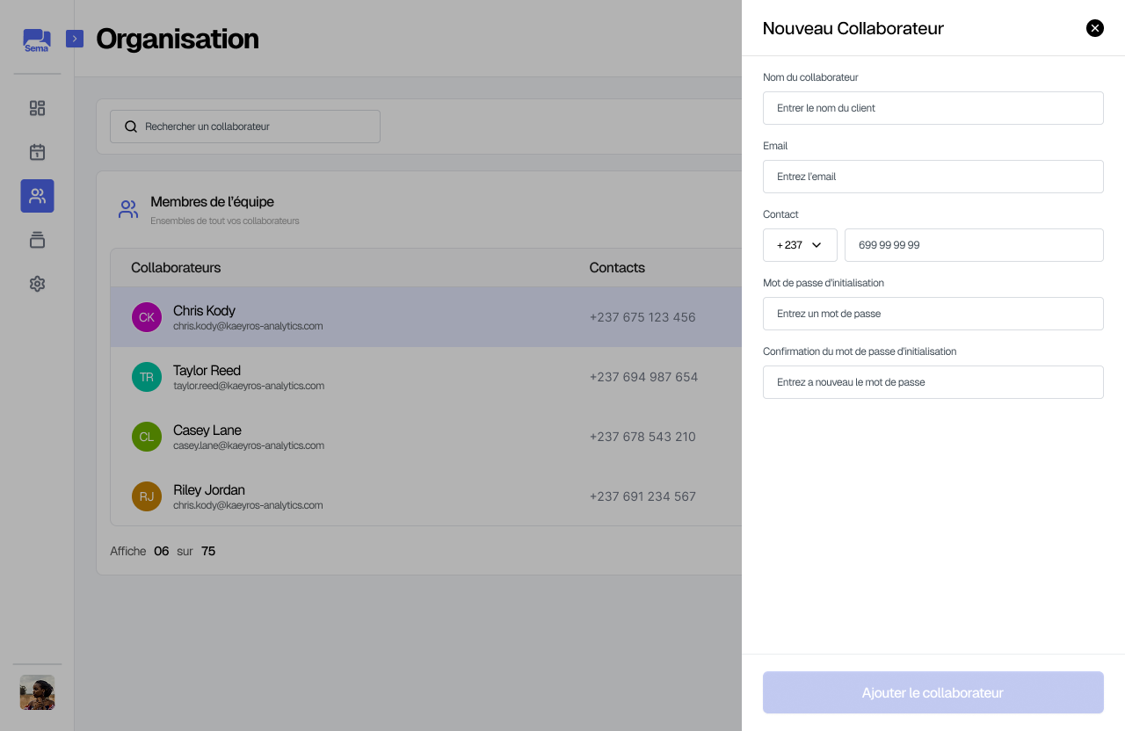The image size is (1125, 731).
Task: Close the Nouveau Collaborateur panel
Action: [x=1094, y=28]
